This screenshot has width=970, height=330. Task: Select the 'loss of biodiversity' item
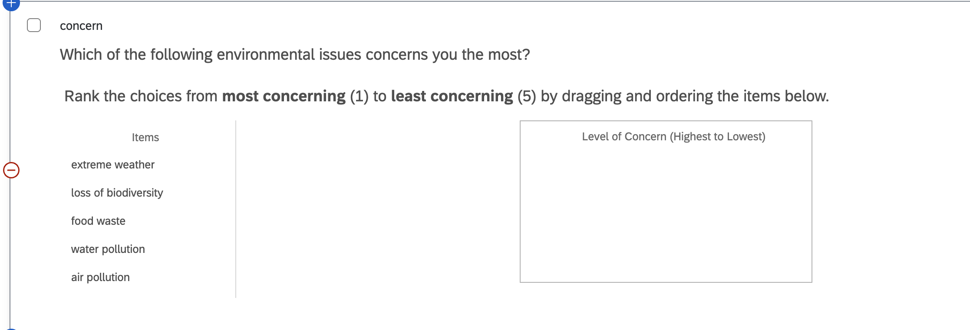(117, 193)
